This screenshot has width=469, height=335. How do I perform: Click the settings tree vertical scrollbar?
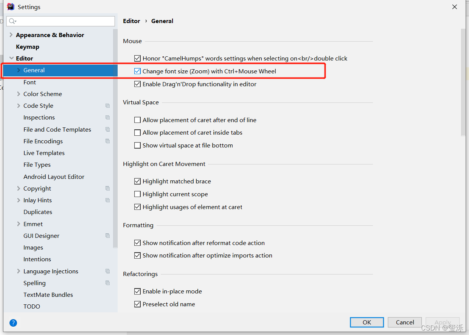(115, 138)
